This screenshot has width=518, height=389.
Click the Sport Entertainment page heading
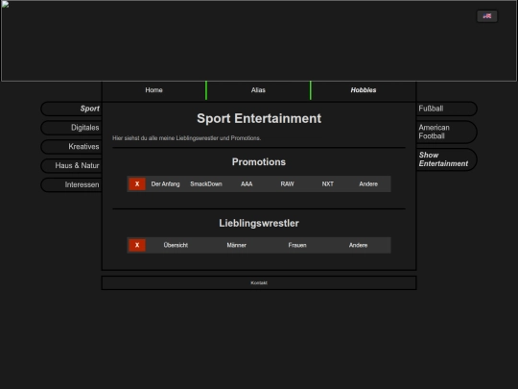(259, 118)
